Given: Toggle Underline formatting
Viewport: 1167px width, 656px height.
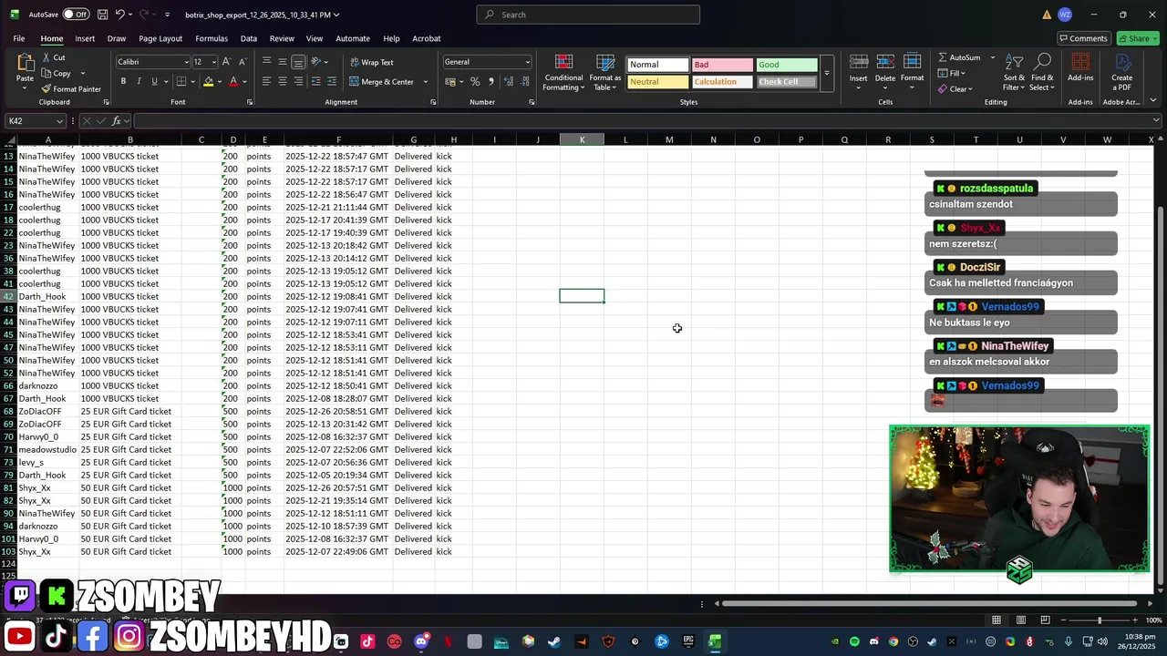Looking at the screenshot, I should [x=154, y=82].
